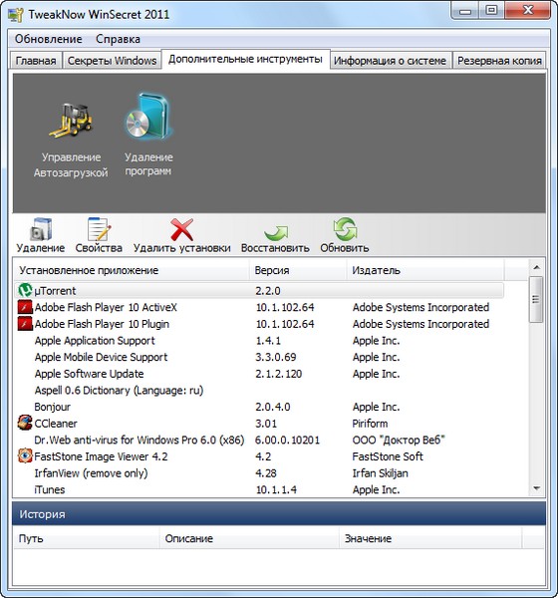Screen dimensions: 558x598
Task: Select the iTunes row
Action: pyautogui.click(x=259, y=489)
